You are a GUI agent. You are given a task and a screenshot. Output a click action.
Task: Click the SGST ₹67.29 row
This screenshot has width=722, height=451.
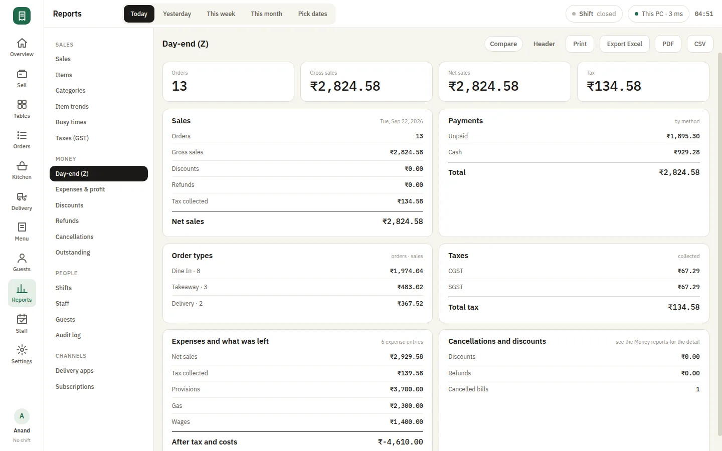[574, 287]
